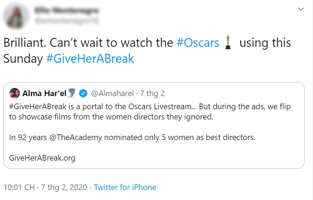The image size is (313, 200).
Task: Click the blurred profile avatar of the tweet author
Action: coord(16,16)
